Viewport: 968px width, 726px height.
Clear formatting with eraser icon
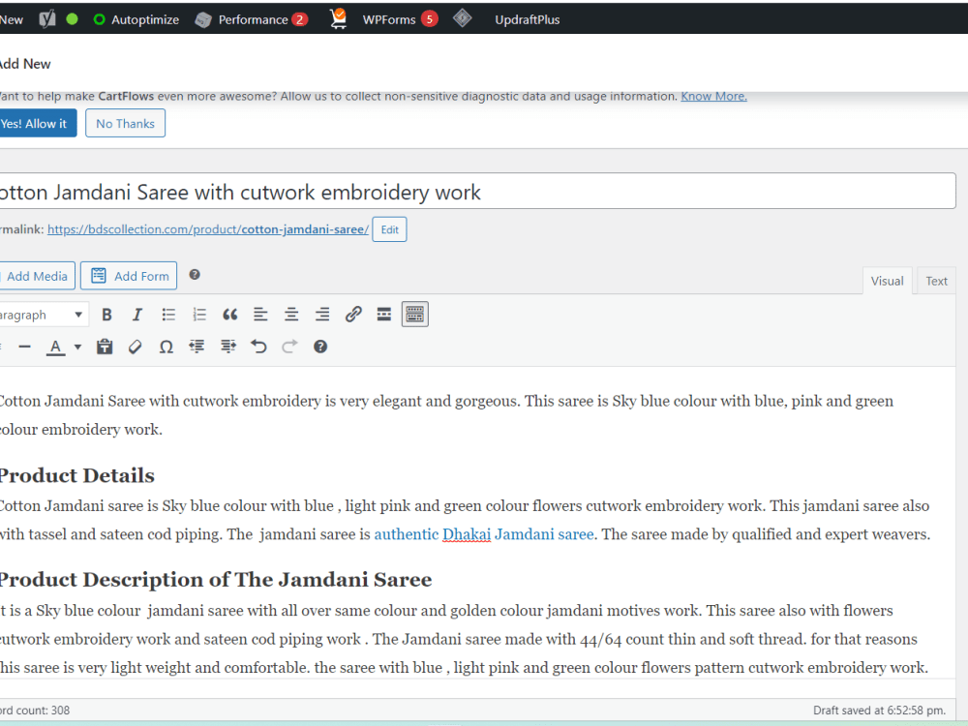point(136,347)
